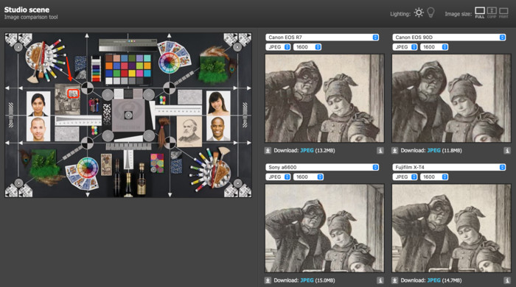Viewport: 516px width, 287px height.
Task: Choose the FULL image size icon
Action: (x=480, y=13)
